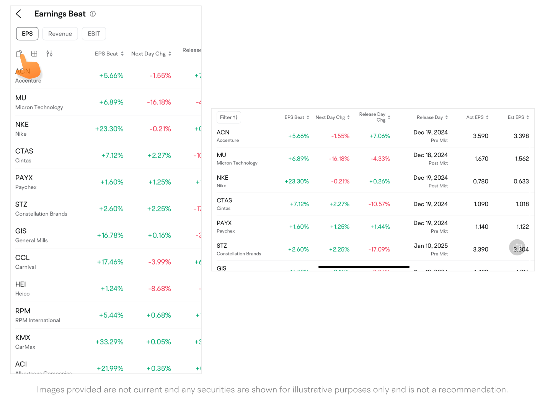Select the EPS tab

(x=27, y=34)
